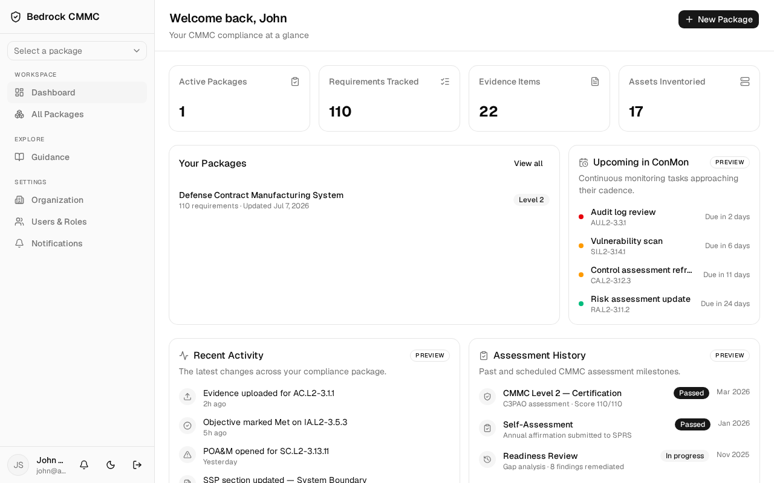
Task: Click history icon beside Readiness Review
Action: point(487,459)
